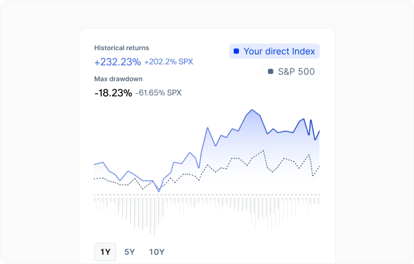Click the S&P 500 legend text label
This screenshot has height=264, width=414.
tap(296, 71)
